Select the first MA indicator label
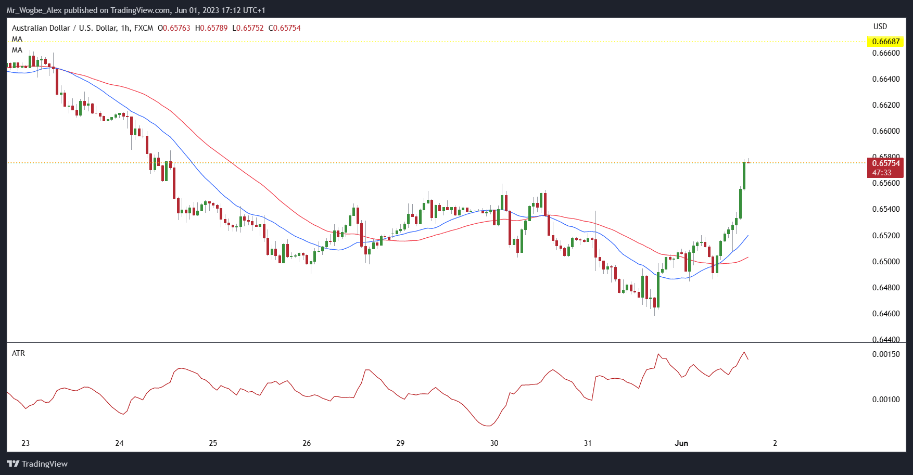 pos(17,39)
